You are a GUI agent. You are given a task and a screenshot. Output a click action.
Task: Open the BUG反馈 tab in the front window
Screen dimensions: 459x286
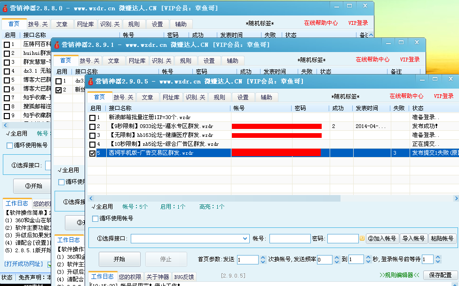tap(184, 277)
